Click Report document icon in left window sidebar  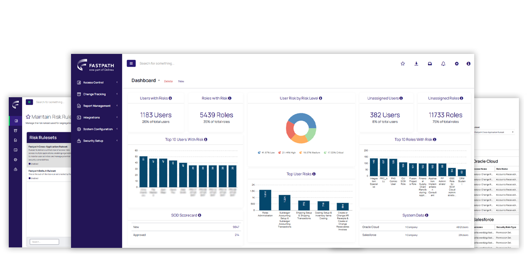pyautogui.click(x=16, y=140)
